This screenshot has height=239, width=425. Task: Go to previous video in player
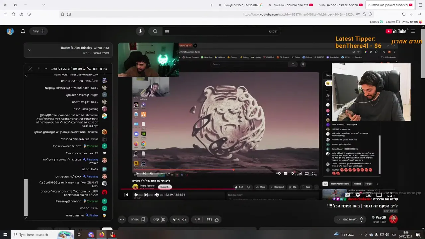(x=126, y=195)
